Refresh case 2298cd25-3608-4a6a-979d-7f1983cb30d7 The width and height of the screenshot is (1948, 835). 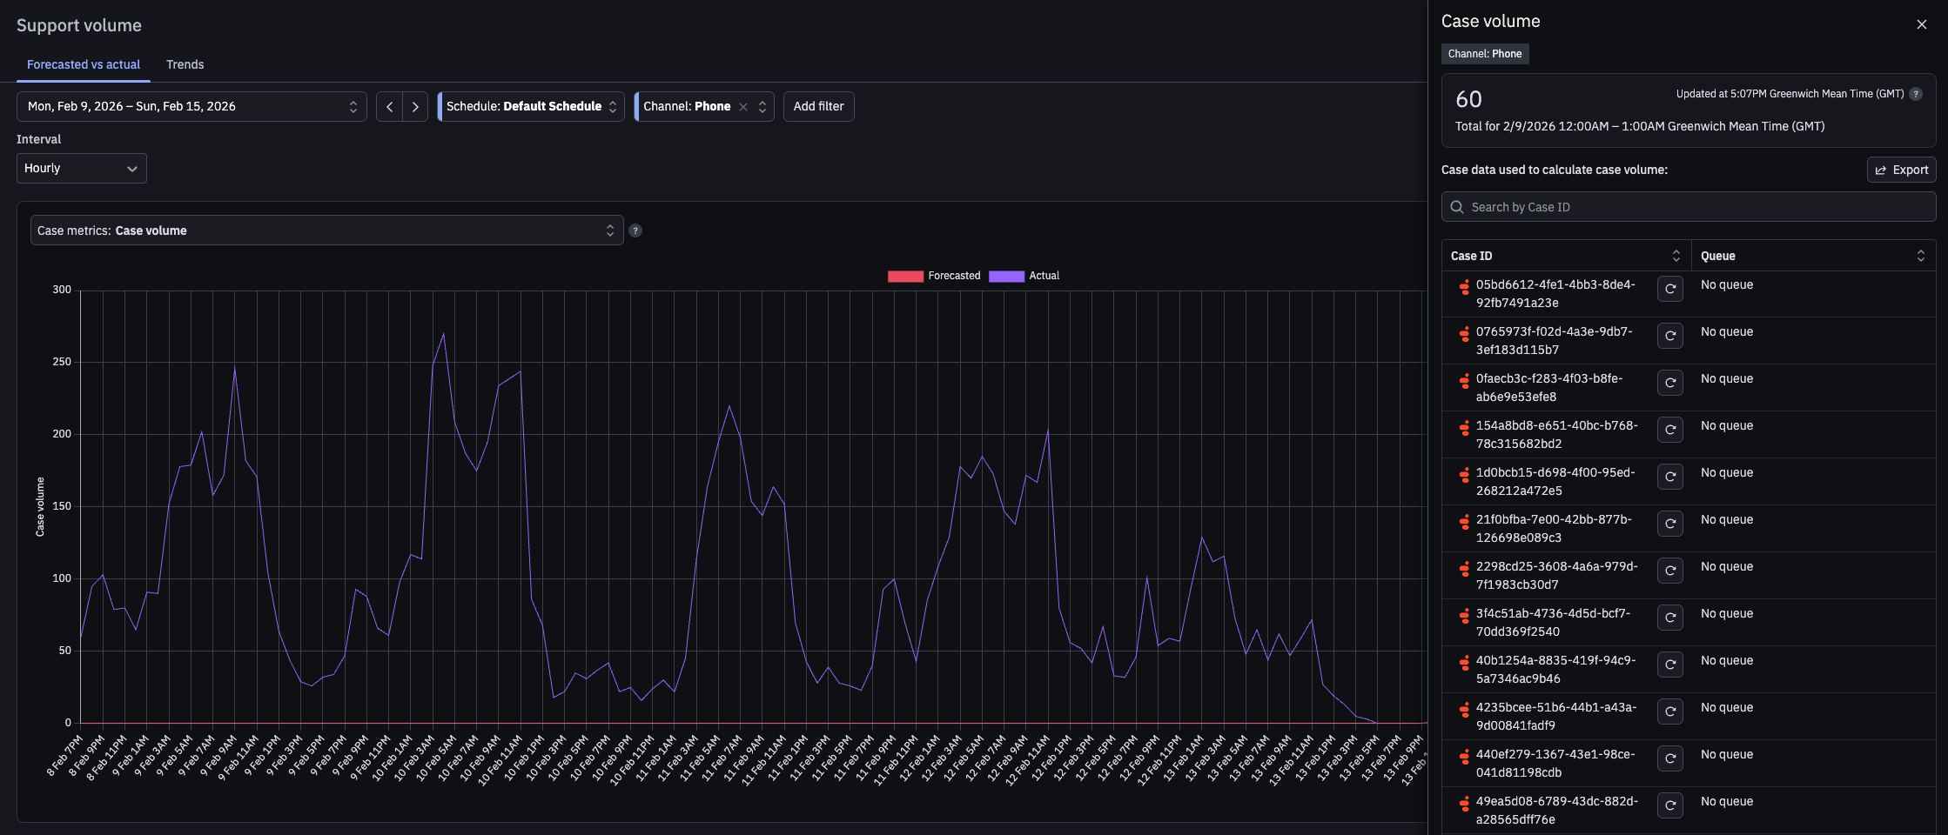(1669, 571)
